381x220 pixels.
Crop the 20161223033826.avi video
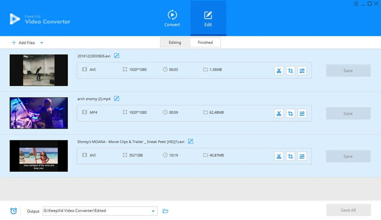click(290, 71)
